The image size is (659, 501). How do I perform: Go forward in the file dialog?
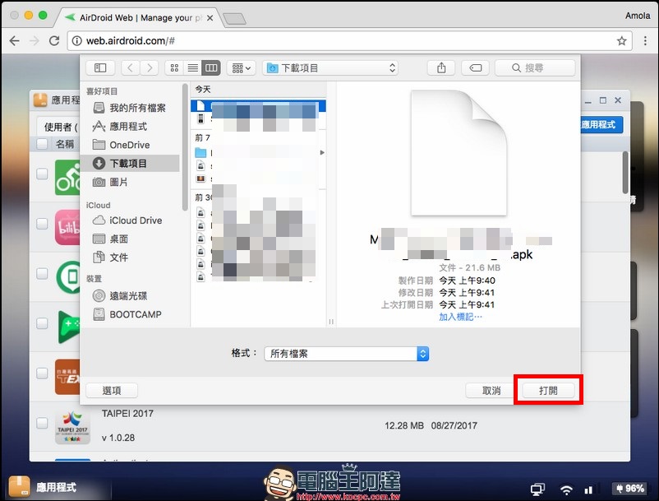click(x=150, y=67)
